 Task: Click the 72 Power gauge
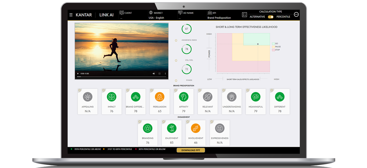pyautogui.click(x=186, y=69)
